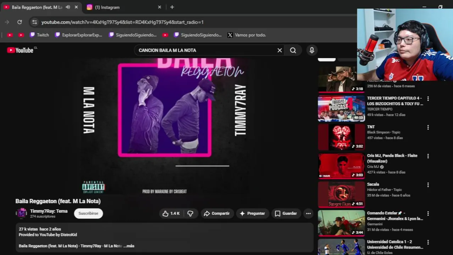Close the Baila Reggaeton tab
The width and height of the screenshot is (453, 255).
76,7
